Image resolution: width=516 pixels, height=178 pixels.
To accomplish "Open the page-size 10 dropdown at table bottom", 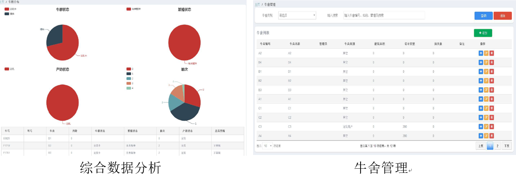I will pyautogui.click(x=268, y=146).
